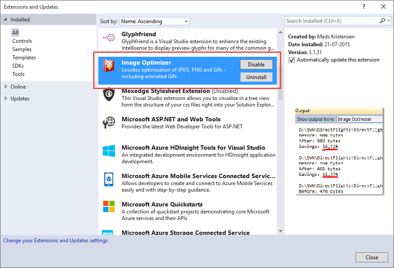Select Mexedge Stylesheet Extension [Disabled] title

(180, 91)
